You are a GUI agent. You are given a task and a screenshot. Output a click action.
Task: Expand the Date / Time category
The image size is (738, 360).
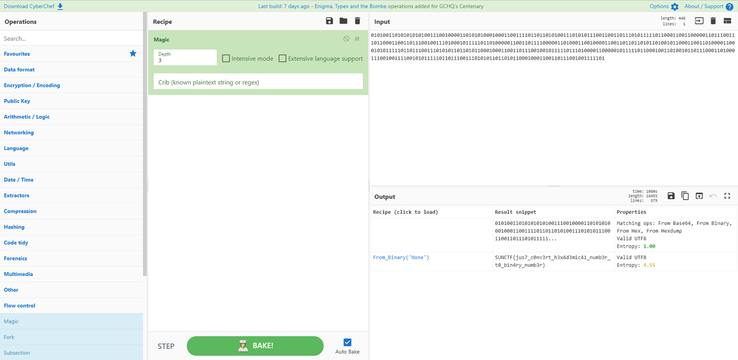point(71,179)
